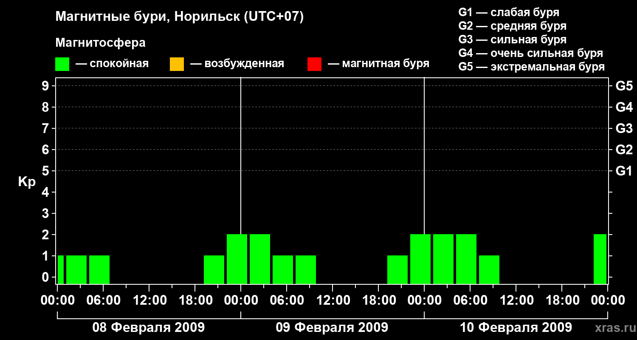Viewport: 637px width, 340px height.
Task: Click the '18:00' time label under 10 February
Action: coord(562,300)
